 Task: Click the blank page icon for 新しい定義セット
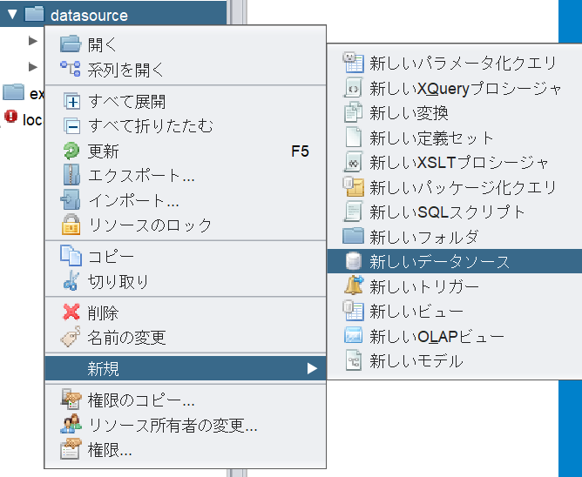pos(353,138)
